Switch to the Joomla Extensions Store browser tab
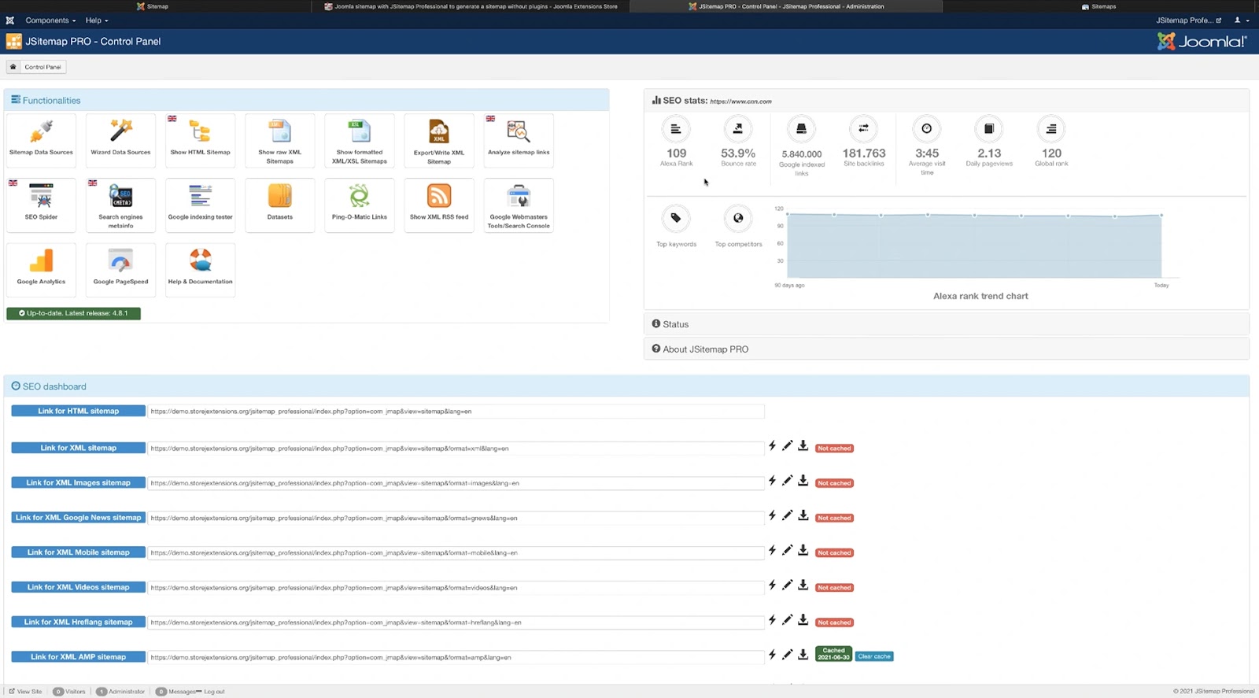 472,6
